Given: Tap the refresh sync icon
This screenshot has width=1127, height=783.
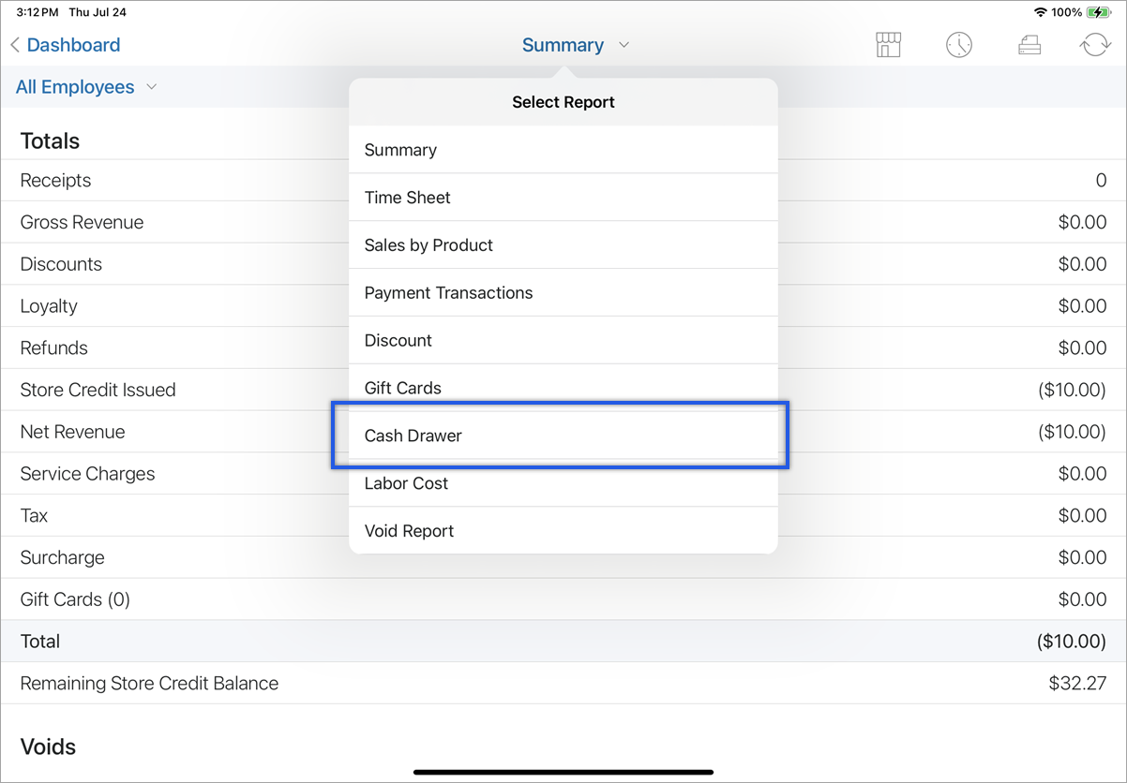Looking at the screenshot, I should pos(1095,45).
